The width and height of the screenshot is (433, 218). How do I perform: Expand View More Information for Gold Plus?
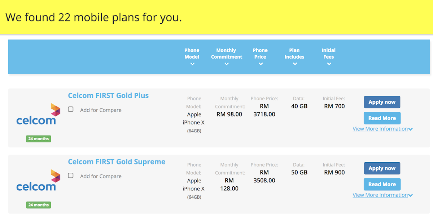coord(382,129)
